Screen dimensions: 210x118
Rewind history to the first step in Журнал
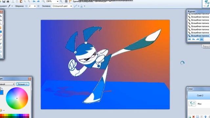pyautogui.click(x=189, y=39)
